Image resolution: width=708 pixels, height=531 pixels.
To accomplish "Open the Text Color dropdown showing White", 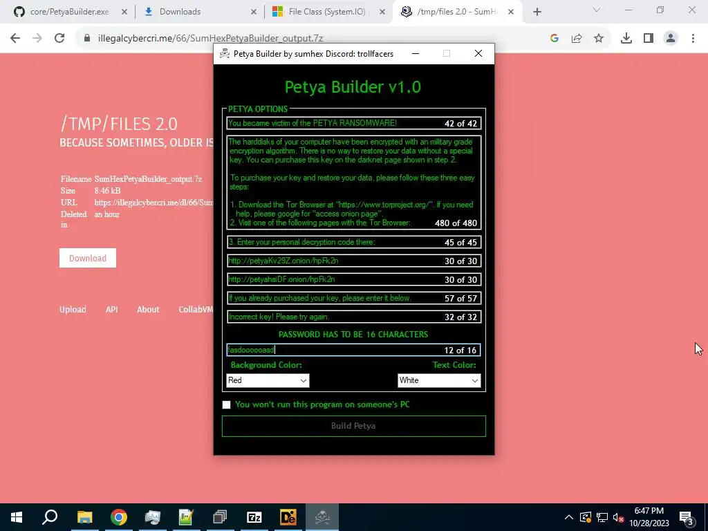I will pos(439,380).
